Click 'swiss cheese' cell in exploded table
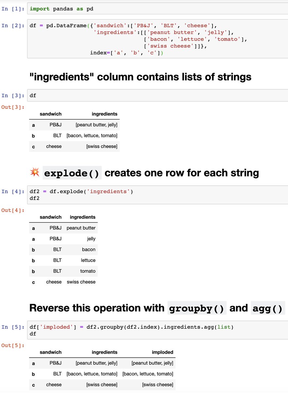288x393 pixels. (x=81, y=282)
